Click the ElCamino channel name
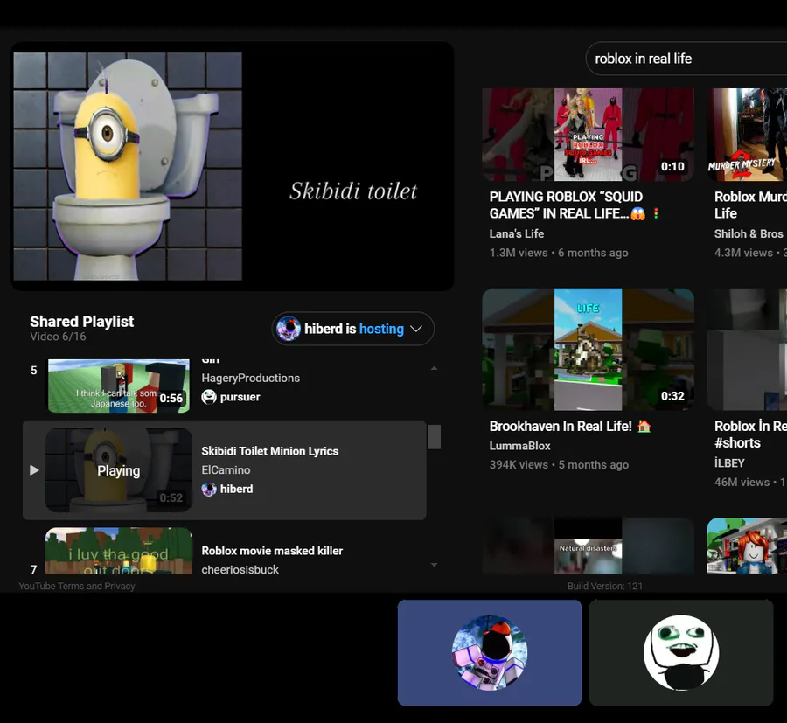 226,470
